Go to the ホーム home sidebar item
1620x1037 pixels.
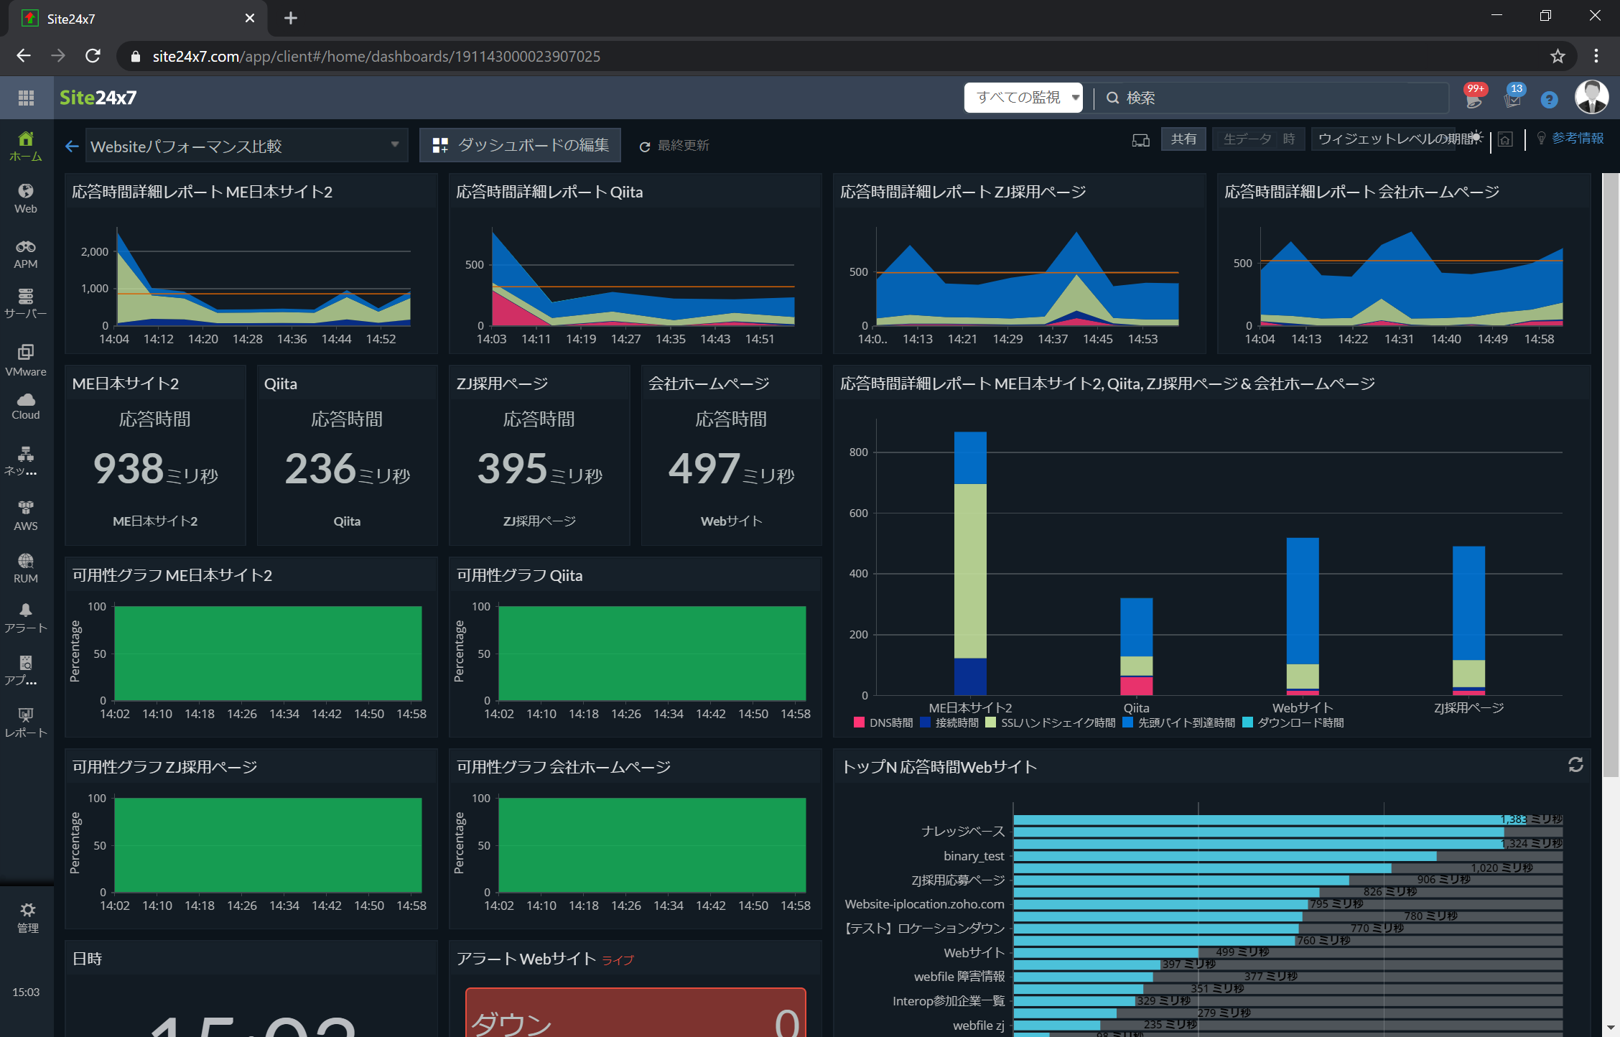pos(26,146)
